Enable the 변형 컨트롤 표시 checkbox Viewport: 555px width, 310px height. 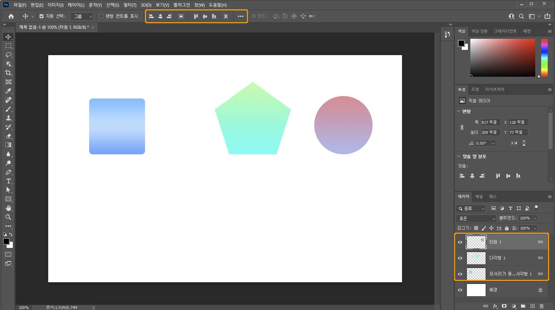point(102,16)
